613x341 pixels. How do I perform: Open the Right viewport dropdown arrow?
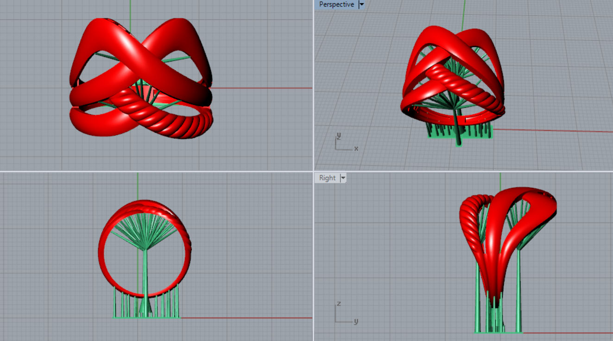point(343,178)
